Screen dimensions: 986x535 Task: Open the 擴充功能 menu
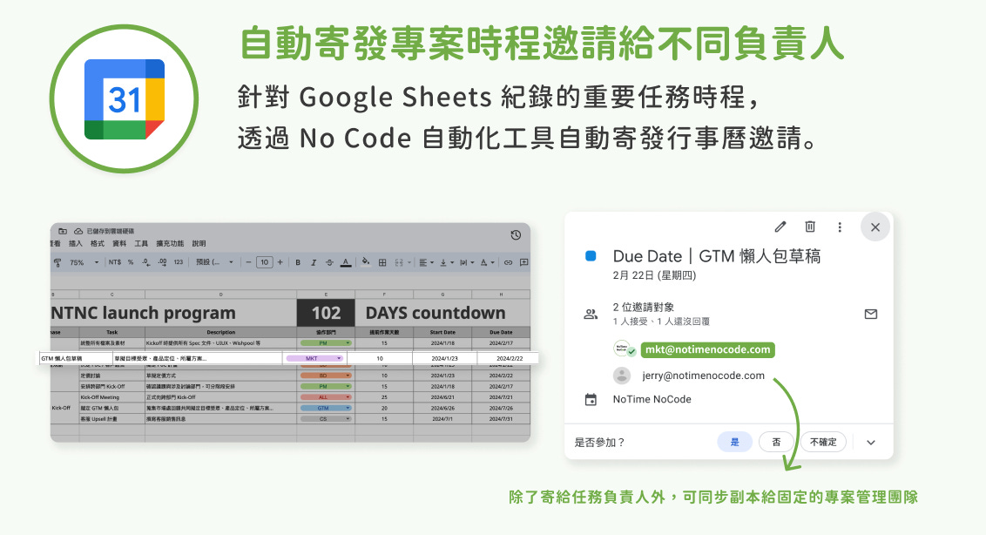pos(171,244)
